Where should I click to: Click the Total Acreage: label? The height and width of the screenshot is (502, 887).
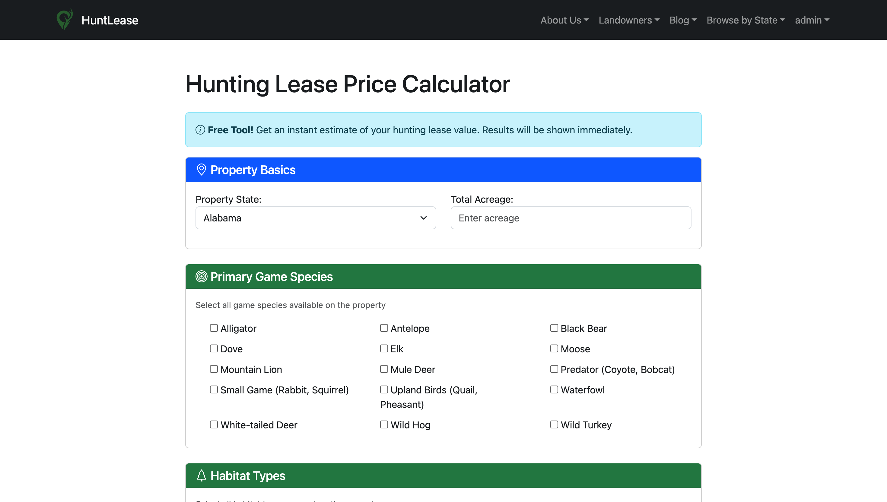482,199
